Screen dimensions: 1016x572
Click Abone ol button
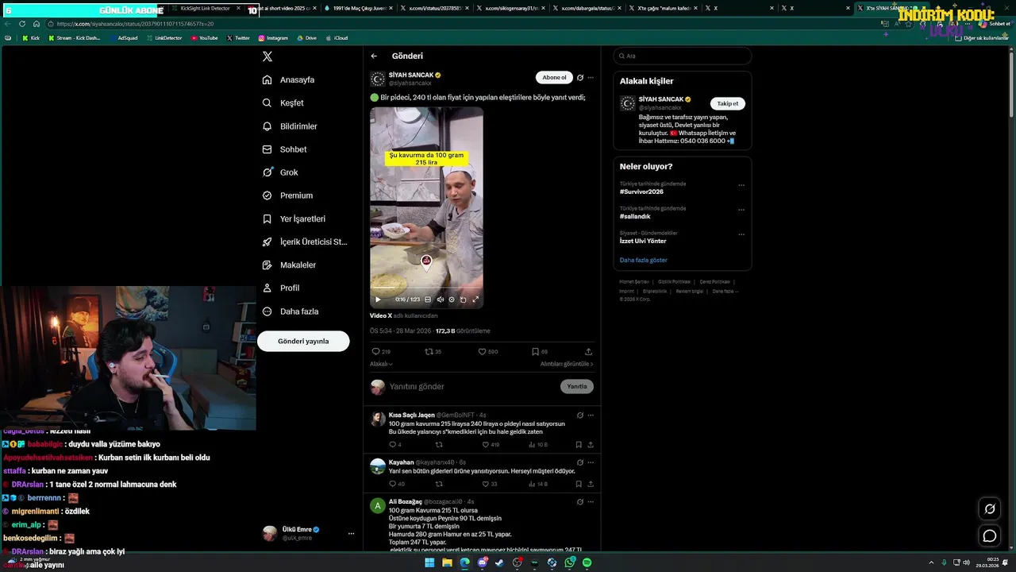(x=554, y=77)
